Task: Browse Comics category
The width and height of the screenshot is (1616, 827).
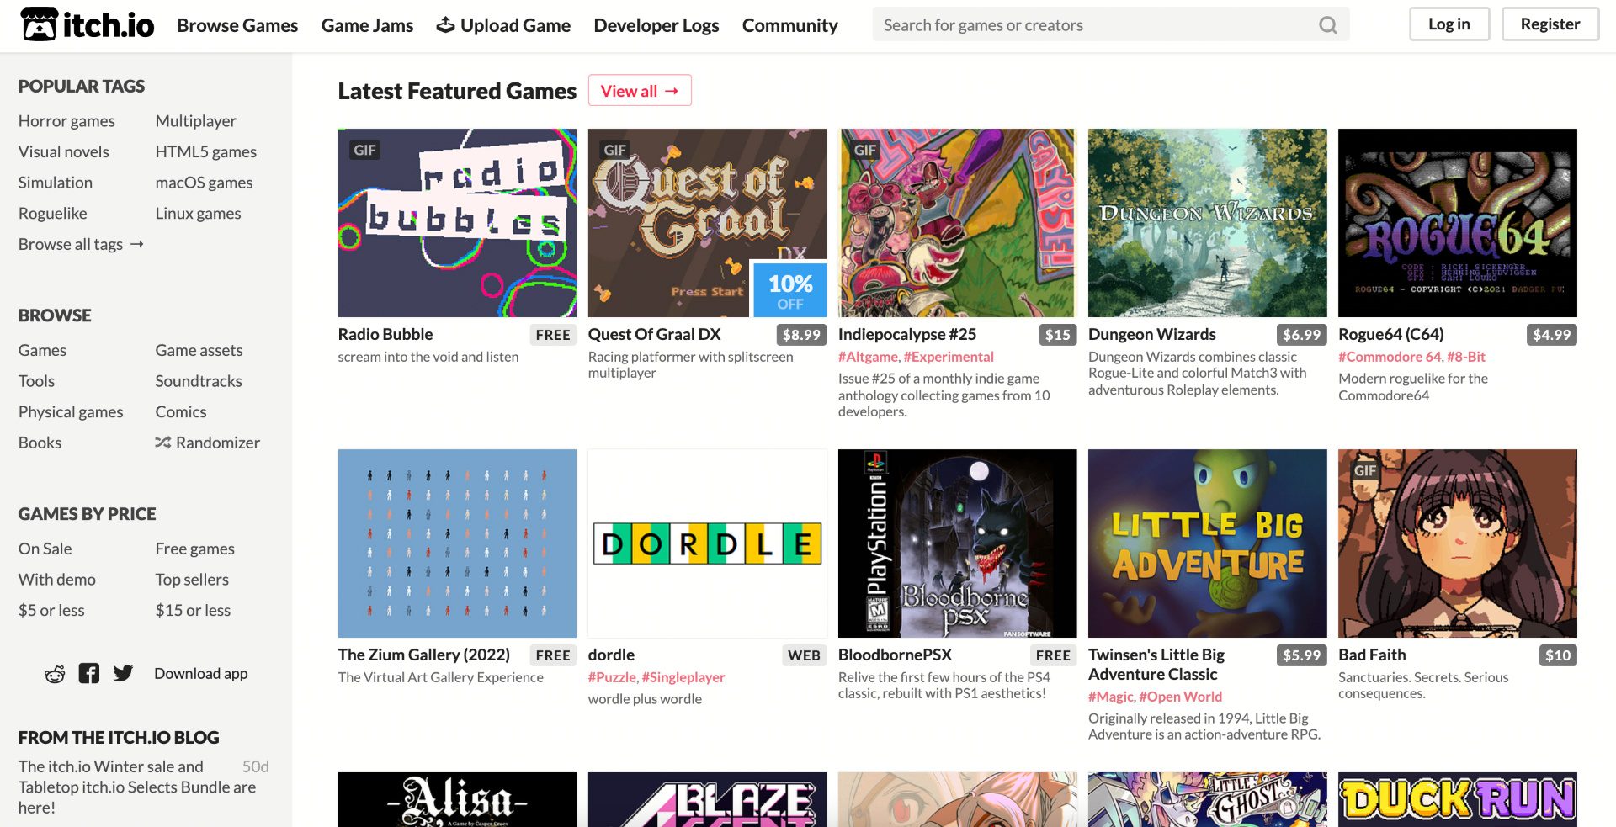Action: click(181, 412)
